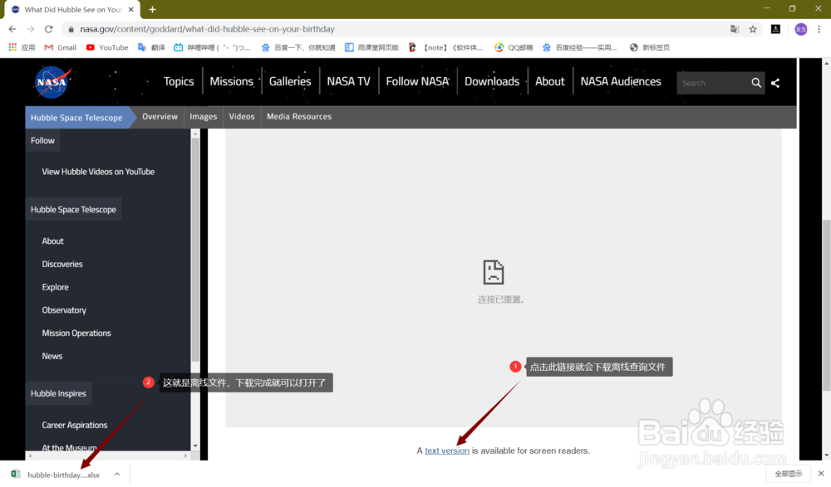Go back with the browser arrow

point(12,29)
